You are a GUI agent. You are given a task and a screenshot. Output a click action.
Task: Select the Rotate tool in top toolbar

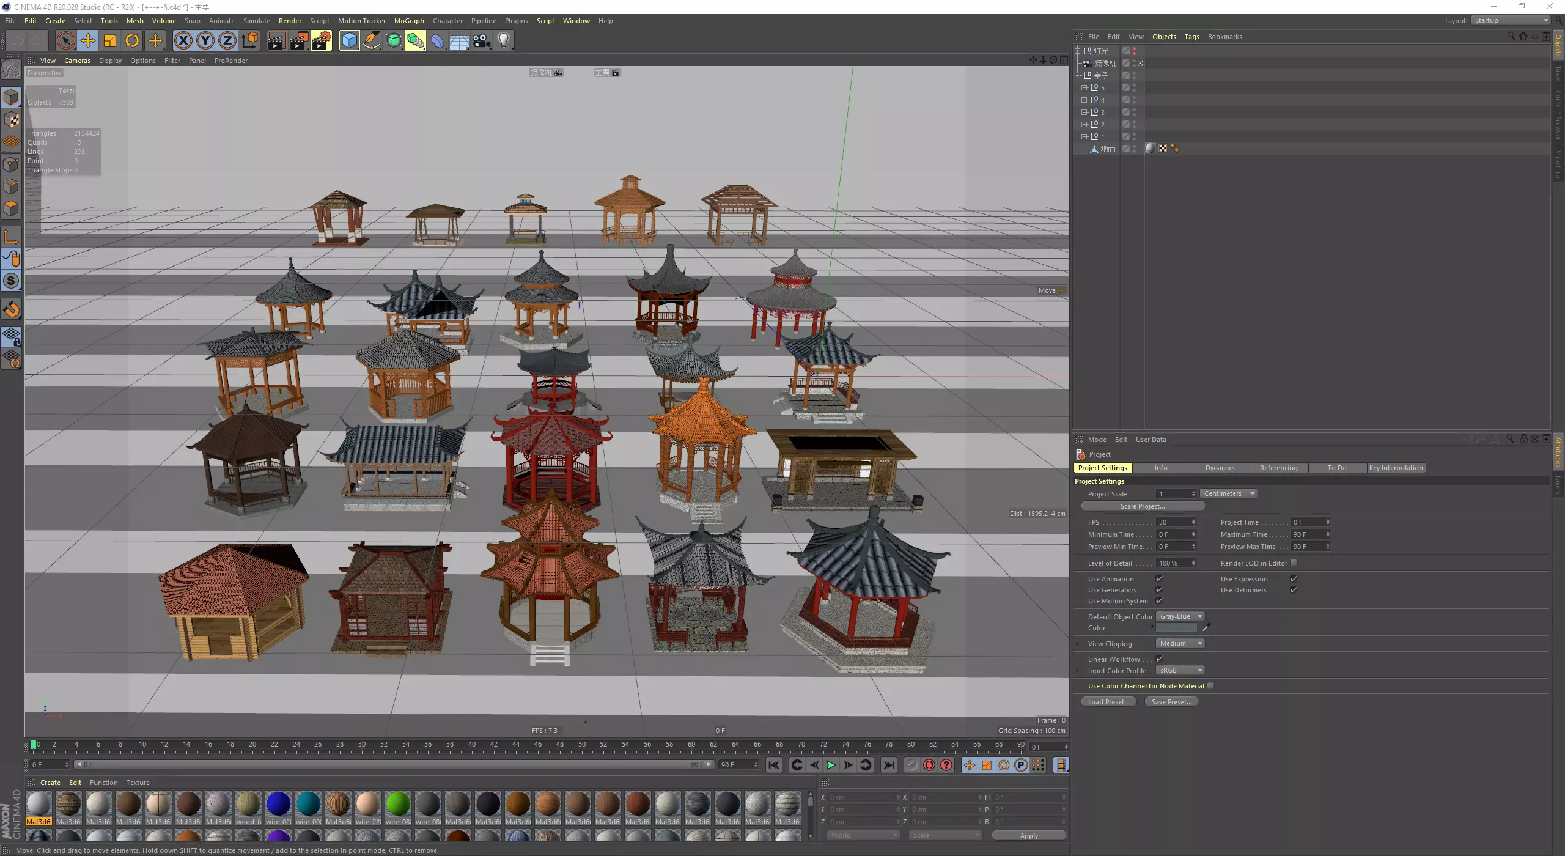[132, 41]
